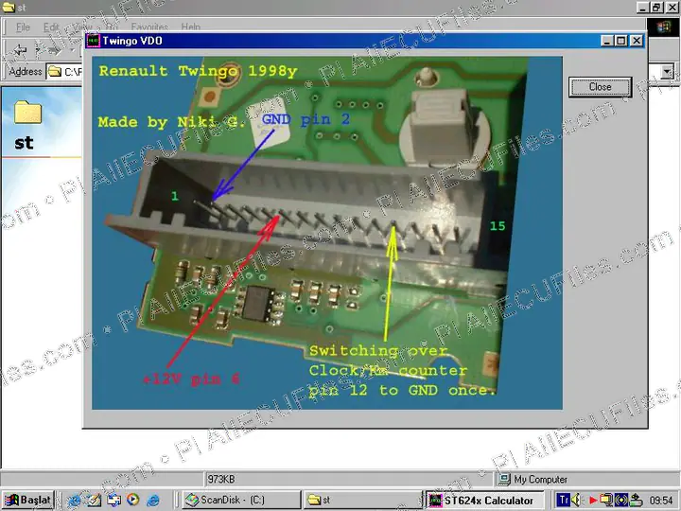This screenshot has height=511, width=681.
Task: Click the Address bar path field
Action: click(64, 72)
